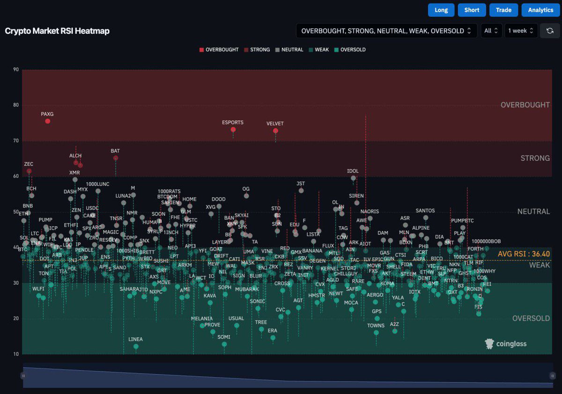The width and height of the screenshot is (562, 394).
Task: Select the PAXG data point on the heatmap
Action: pos(47,121)
